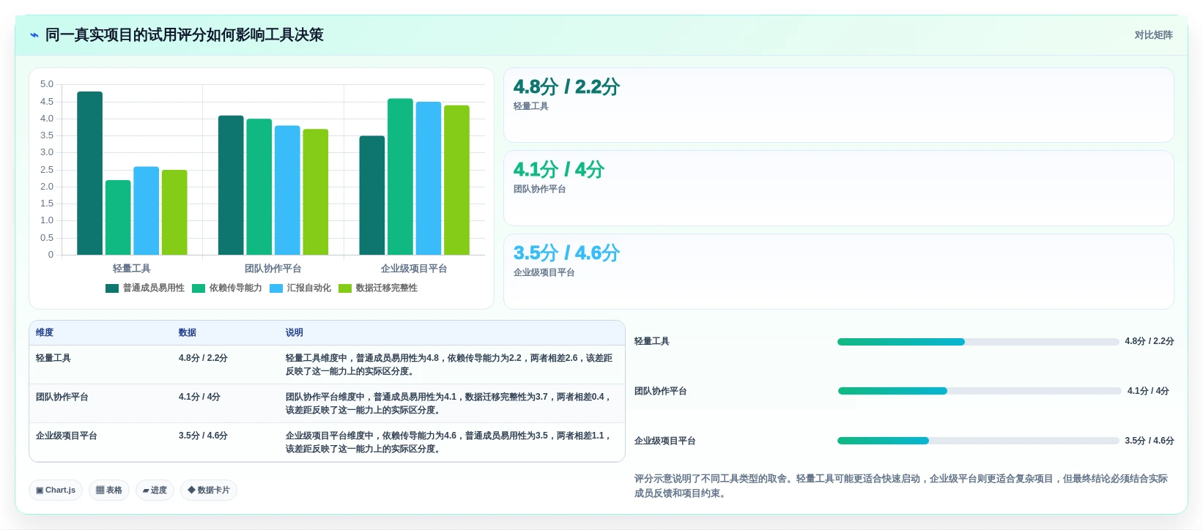Toggle the 汇报自动化 legend color box

(x=276, y=288)
